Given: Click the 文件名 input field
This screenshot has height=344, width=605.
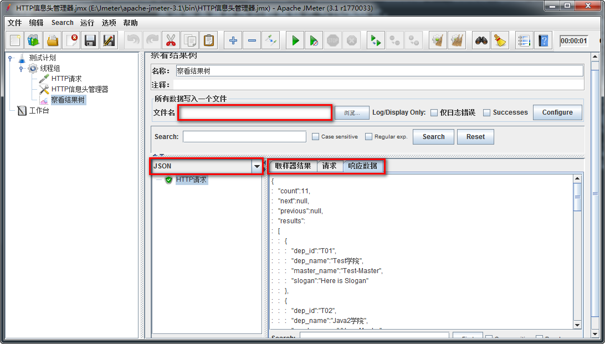Looking at the screenshot, I should pyautogui.click(x=255, y=112).
